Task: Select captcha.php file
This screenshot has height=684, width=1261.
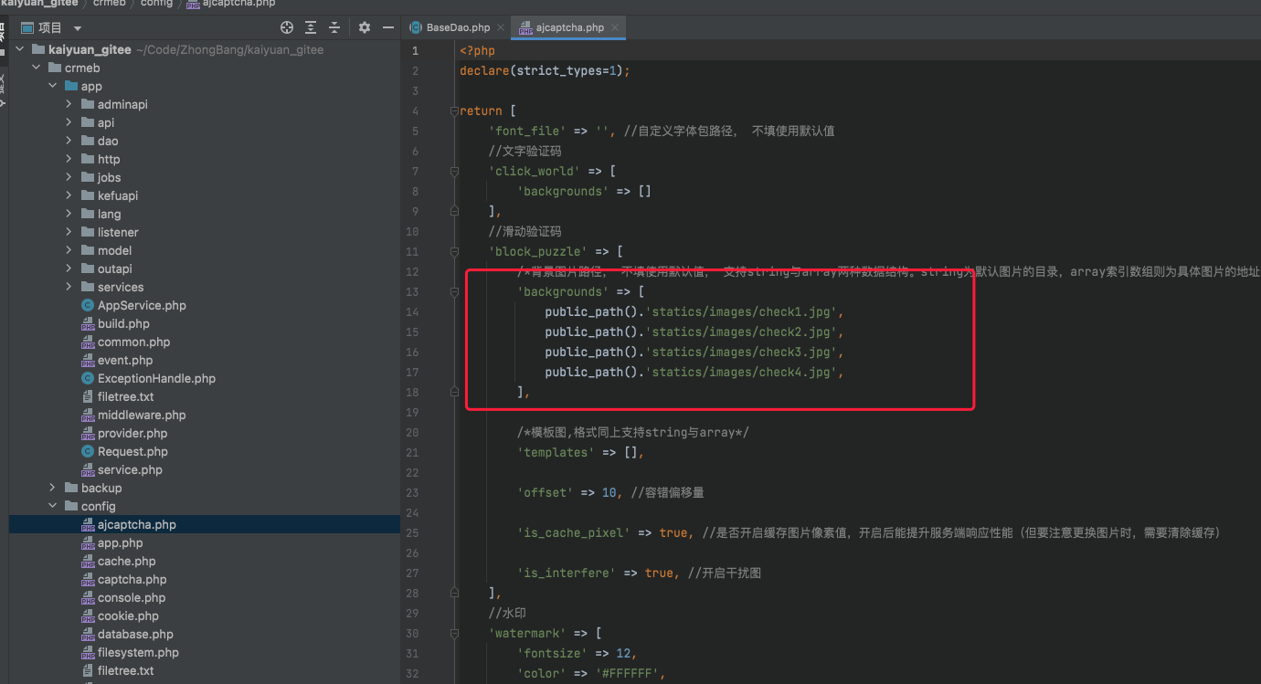Action: (x=132, y=579)
